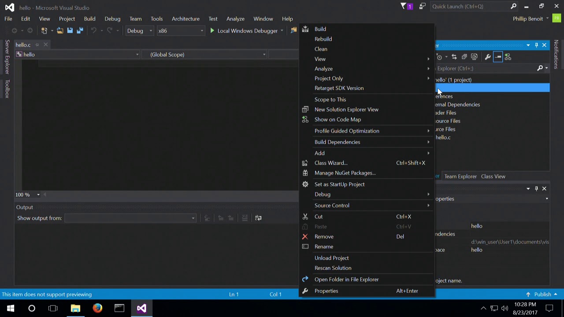The width and height of the screenshot is (564, 317).
Task: Switch to the Class View tab
Action: 493,177
